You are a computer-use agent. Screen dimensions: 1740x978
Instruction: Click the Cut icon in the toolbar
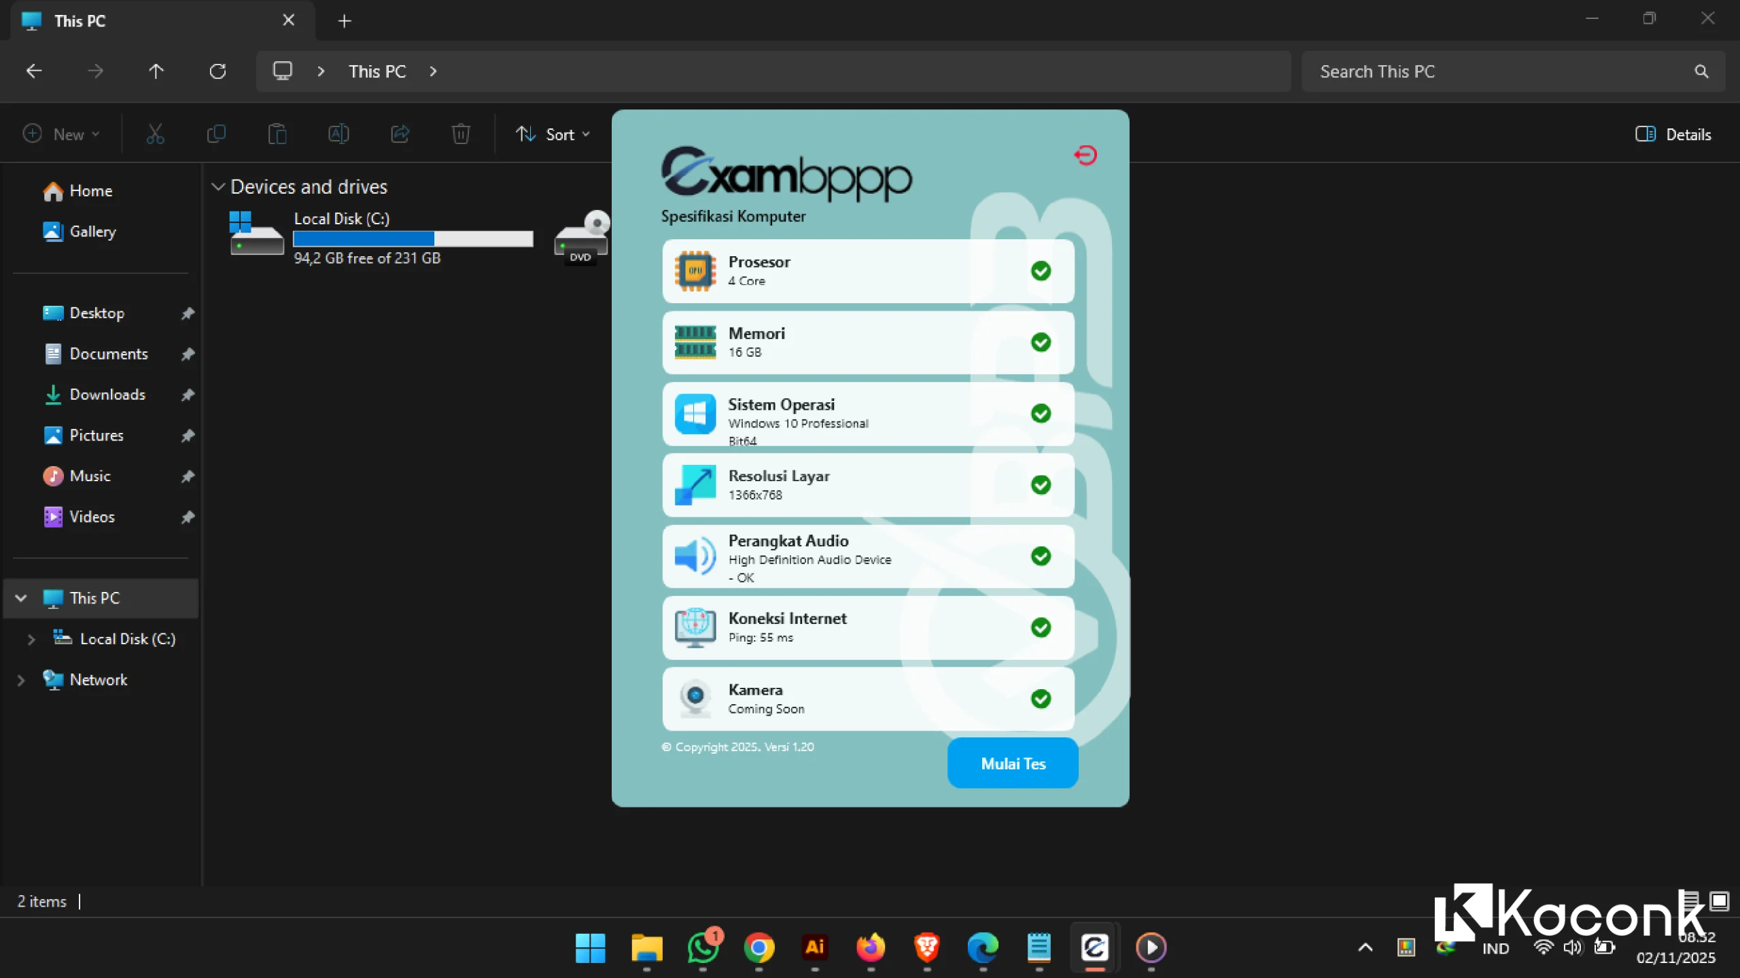156,134
